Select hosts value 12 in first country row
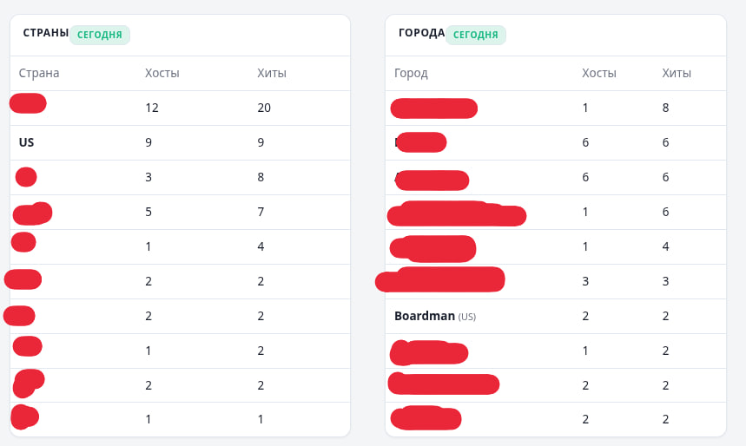This screenshot has width=746, height=446. [x=152, y=108]
